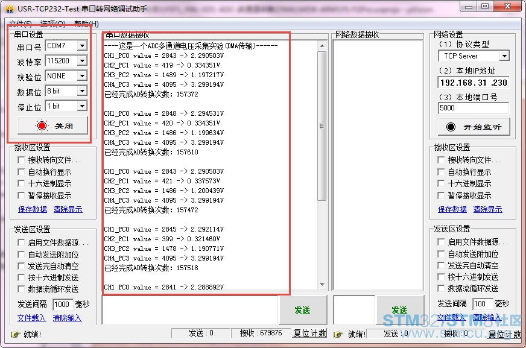Click the serial side 复位计数 button
The width and height of the screenshot is (526, 348).
(x=309, y=334)
